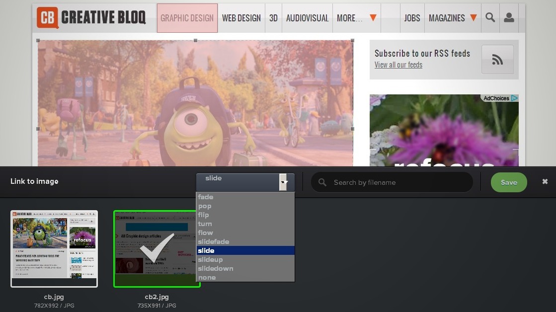Expand the MAGAZINES dropdown arrow
Viewport: 556px width, 312px height.
[474, 17]
